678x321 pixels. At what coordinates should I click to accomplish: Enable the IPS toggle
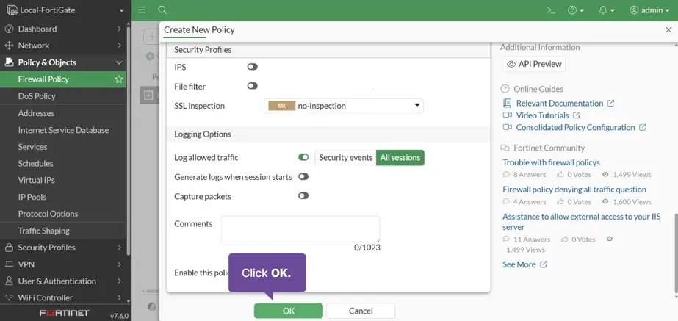pyautogui.click(x=253, y=67)
